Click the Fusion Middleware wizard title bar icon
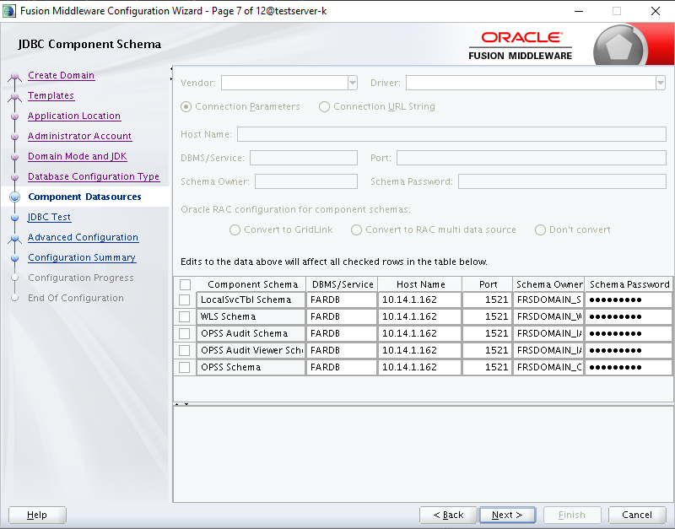 9,11
